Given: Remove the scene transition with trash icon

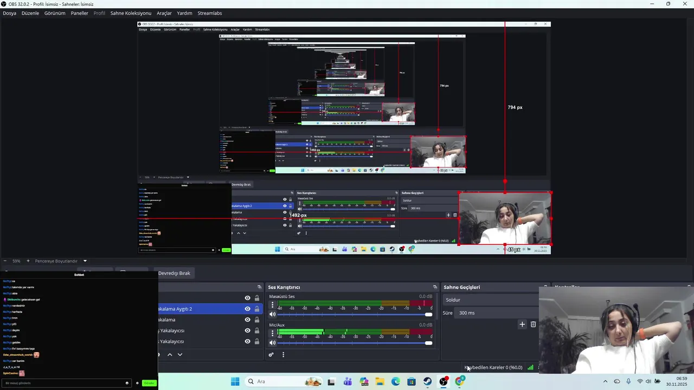Looking at the screenshot, I should (533, 324).
